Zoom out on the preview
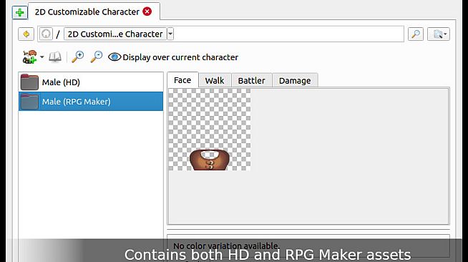468x262 pixels. pos(97,57)
